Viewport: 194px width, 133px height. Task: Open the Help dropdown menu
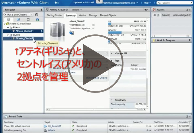click(x=147, y=3)
